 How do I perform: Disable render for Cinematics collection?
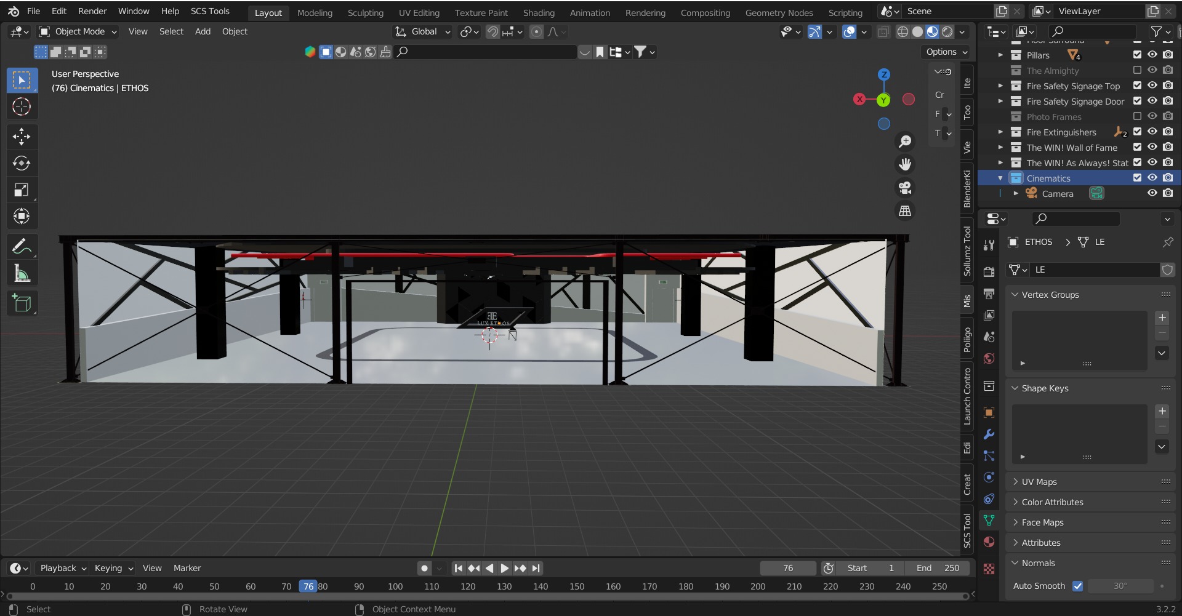tap(1168, 178)
